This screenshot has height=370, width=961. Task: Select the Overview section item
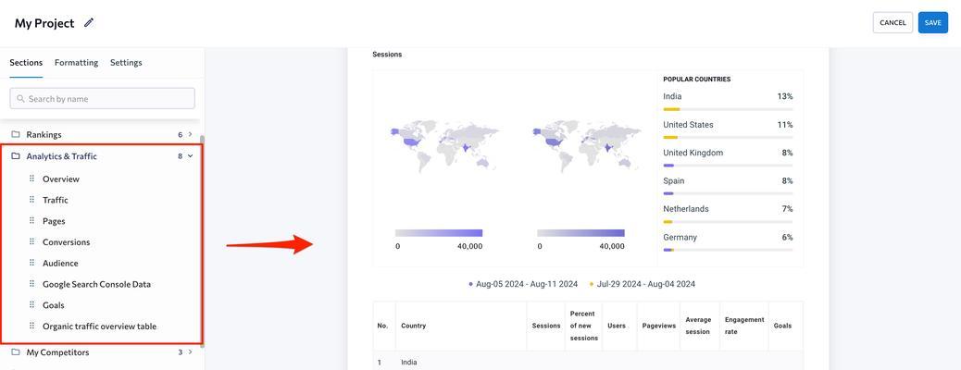[x=61, y=179]
